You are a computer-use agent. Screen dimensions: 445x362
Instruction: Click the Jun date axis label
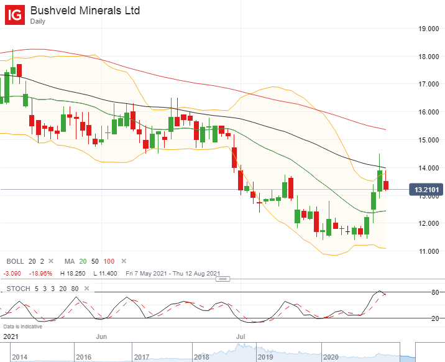[x=101, y=336]
